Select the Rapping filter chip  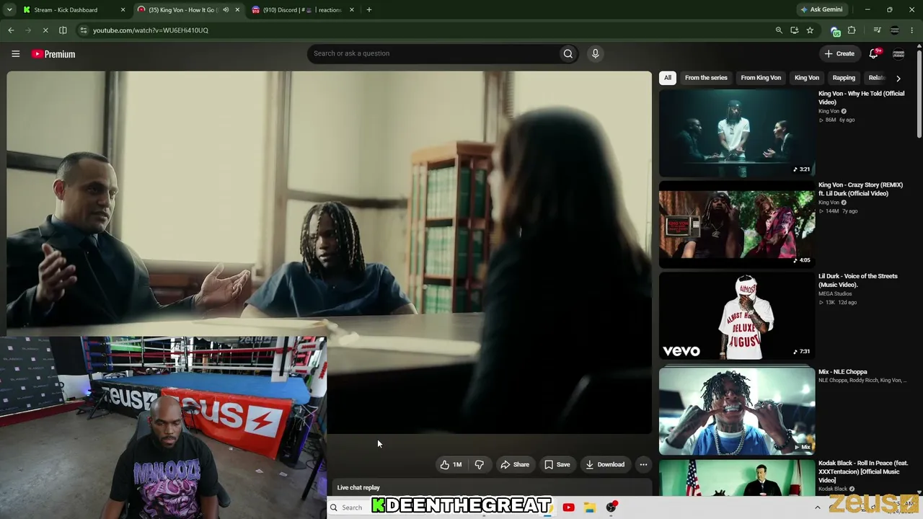tap(844, 78)
